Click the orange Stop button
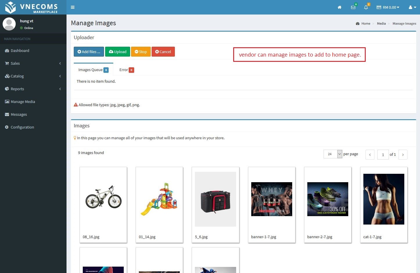The width and height of the screenshot is (420, 273). tap(141, 52)
